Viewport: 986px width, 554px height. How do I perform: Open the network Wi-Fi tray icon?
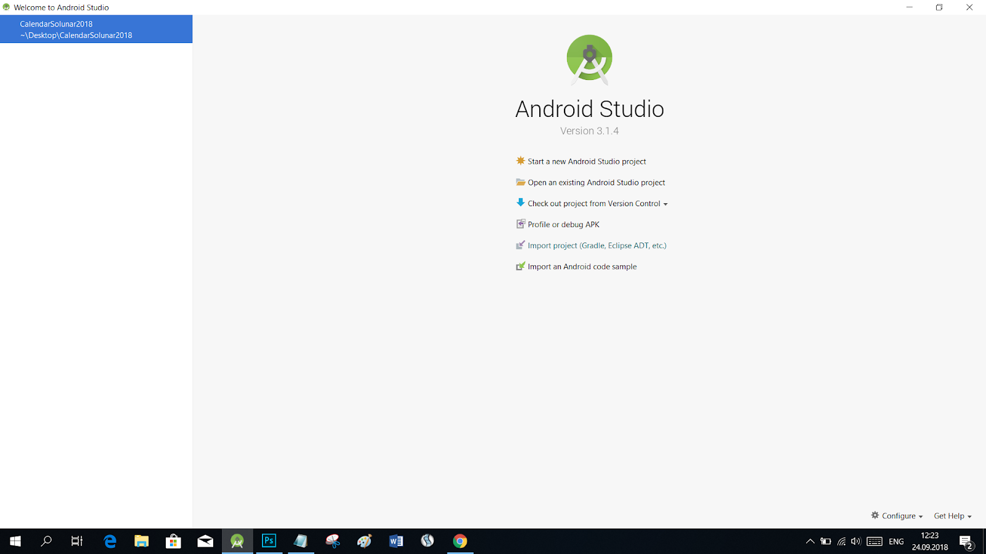click(x=841, y=542)
